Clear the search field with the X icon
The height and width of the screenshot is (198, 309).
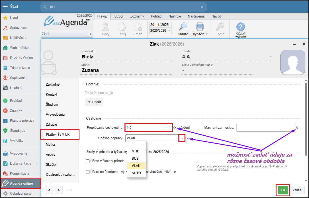202,7
